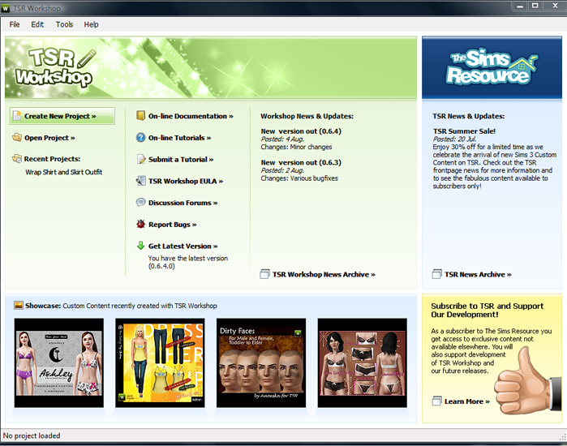Click the Report Bugs ladybug icon
The image size is (567, 446).
click(x=141, y=225)
